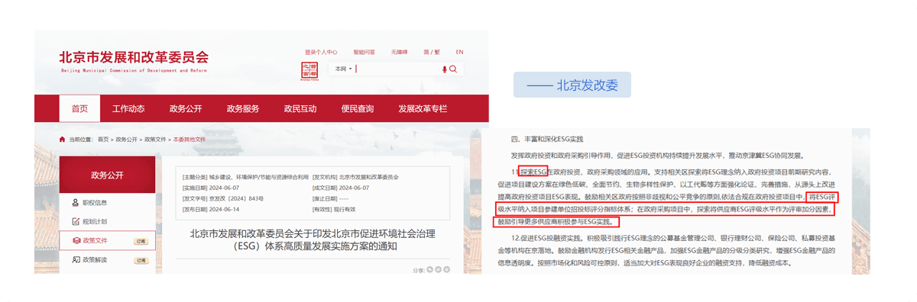
Task: Click the 北京发改委 label badge
Action: coord(572,85)
